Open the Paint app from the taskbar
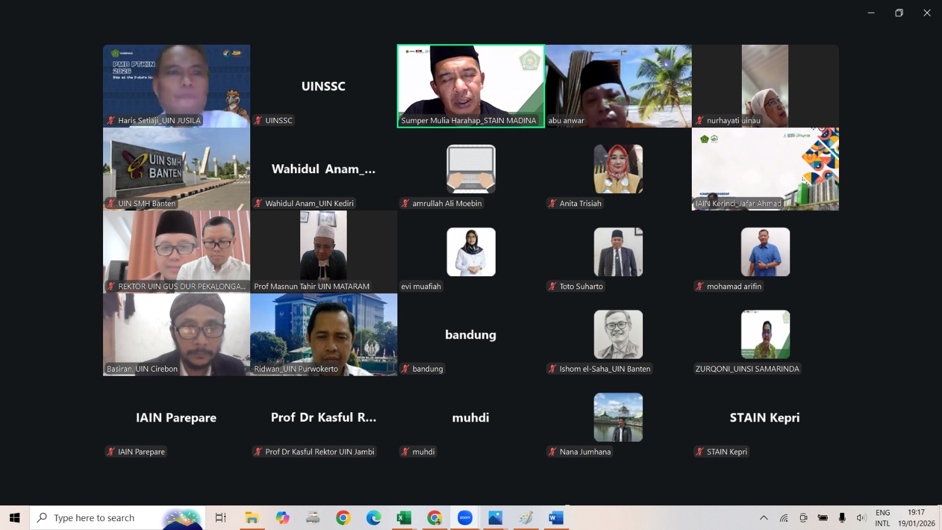The width and height of the screenshot is (942, 530). tap(526, 518)
